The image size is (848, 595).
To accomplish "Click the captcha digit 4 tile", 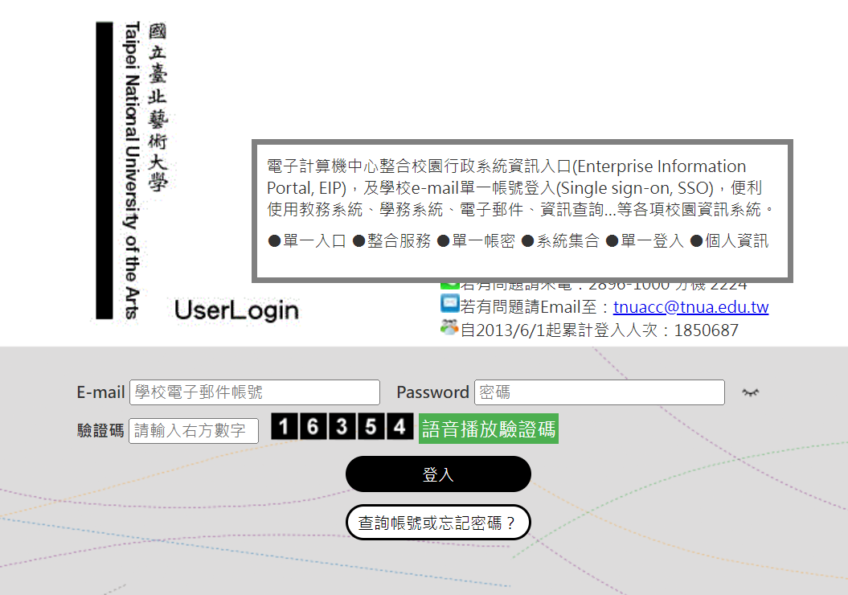I will (399, 427).
